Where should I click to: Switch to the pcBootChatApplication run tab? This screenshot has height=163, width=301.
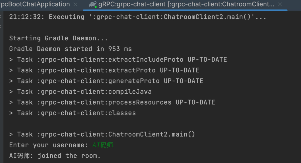[35, 4]
